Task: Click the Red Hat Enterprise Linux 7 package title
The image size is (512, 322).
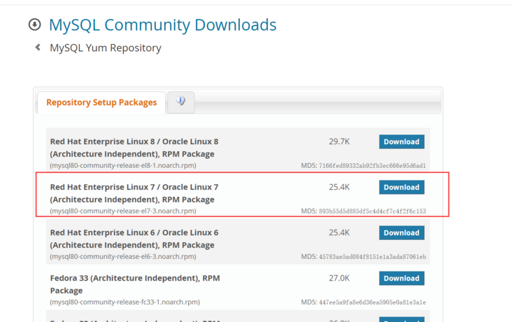Action: (134, 193)
